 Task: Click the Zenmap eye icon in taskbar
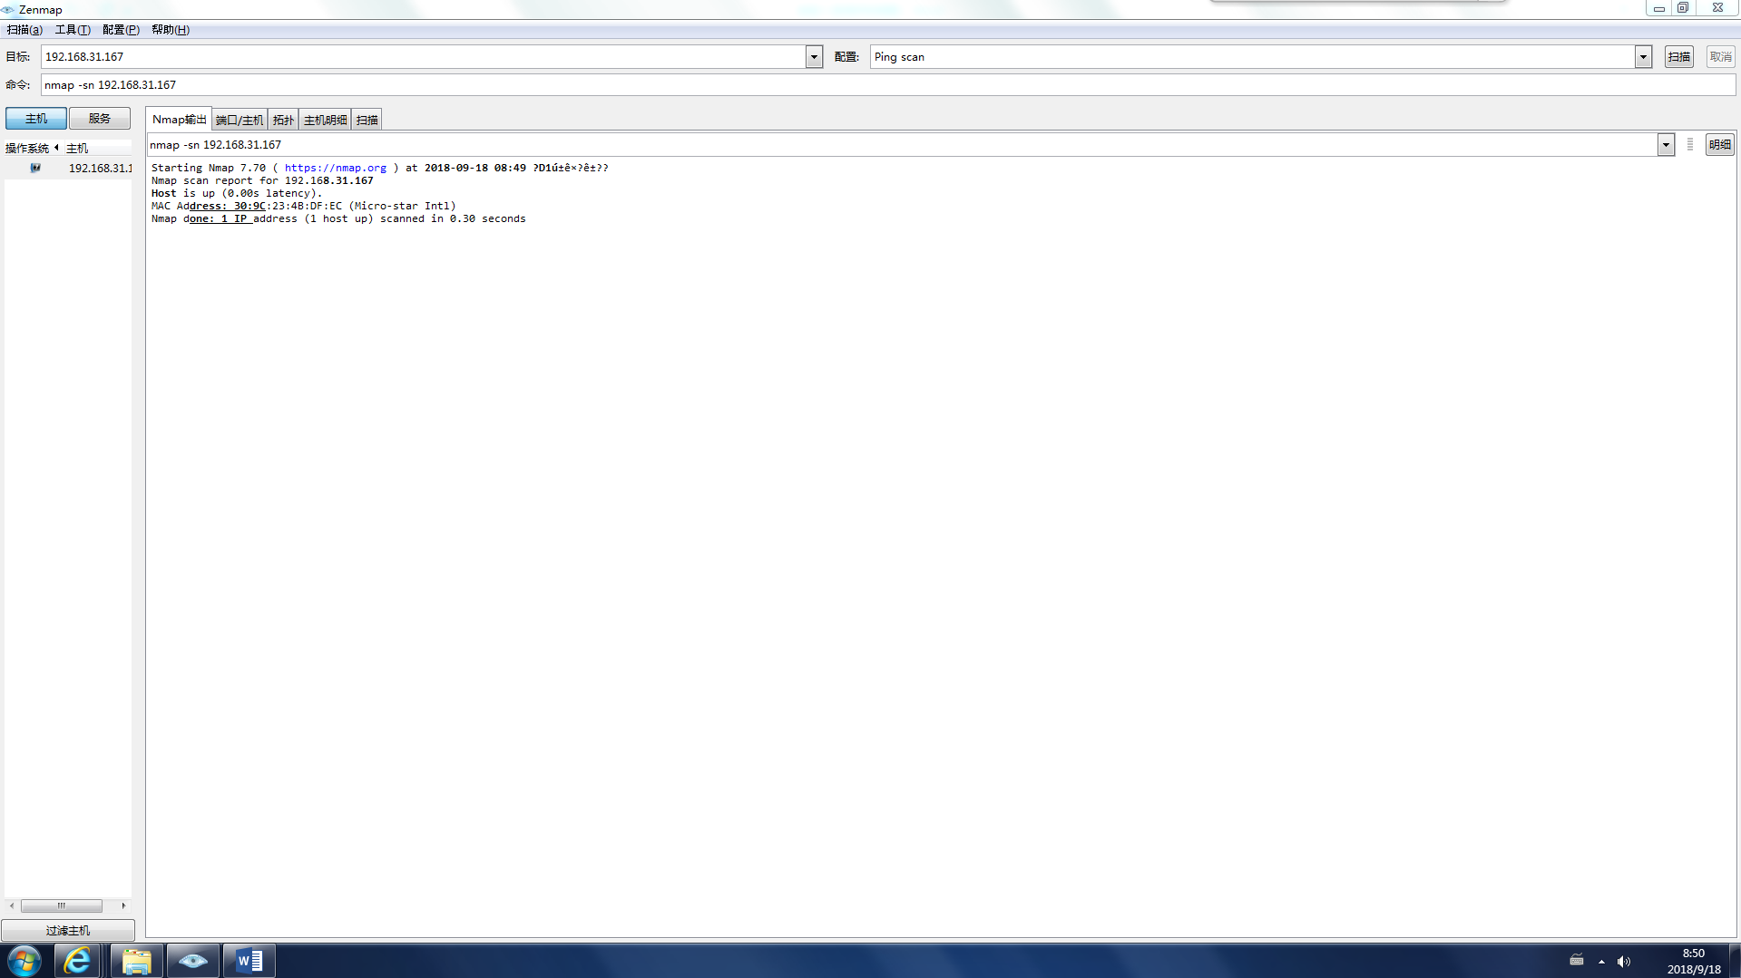click(193, 961)
